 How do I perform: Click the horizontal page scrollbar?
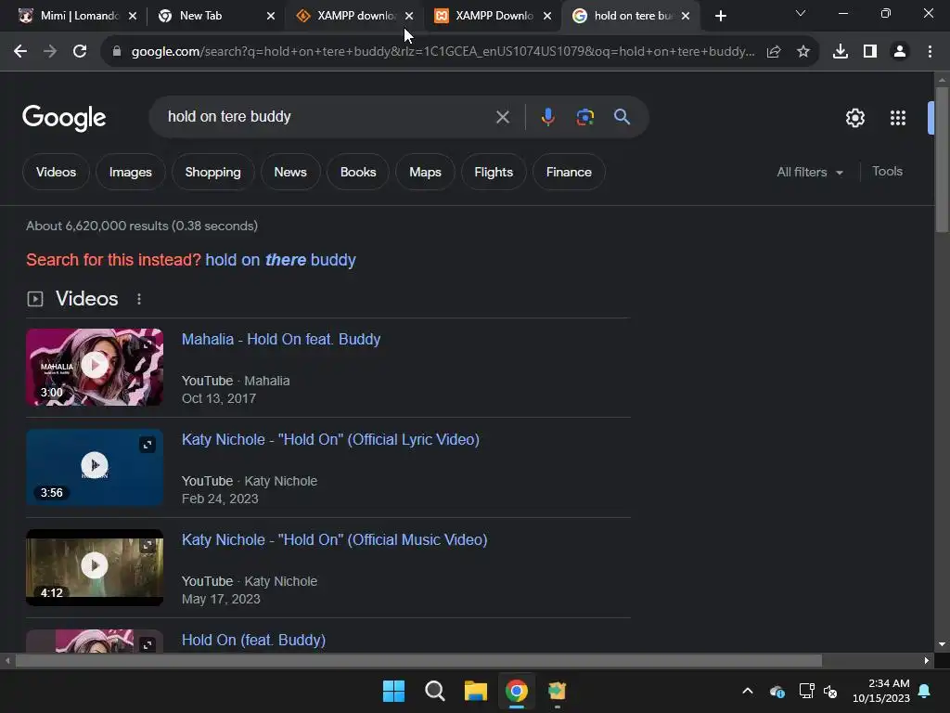click(x=418, y=660)
